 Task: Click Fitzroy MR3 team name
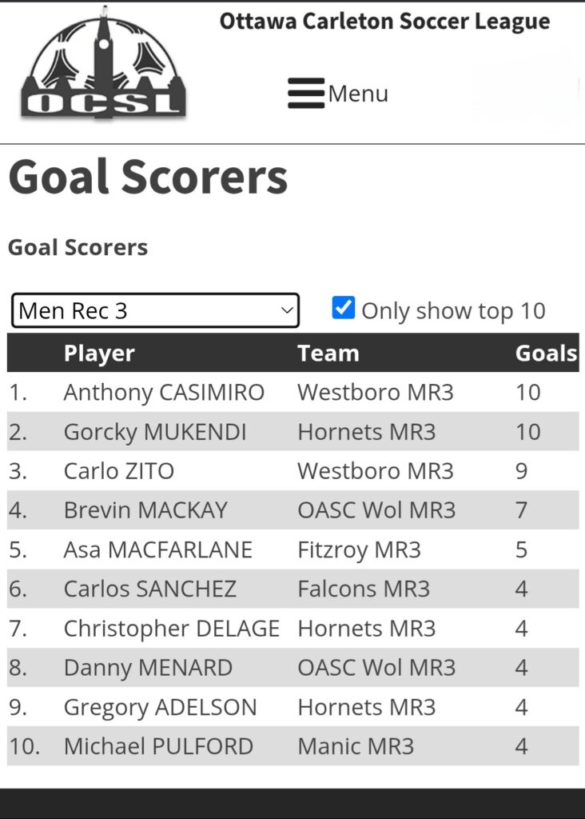click(x=359, y=550)
